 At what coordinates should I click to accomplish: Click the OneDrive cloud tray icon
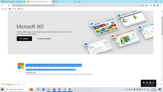pyautogui.click(x=129, y=89)
